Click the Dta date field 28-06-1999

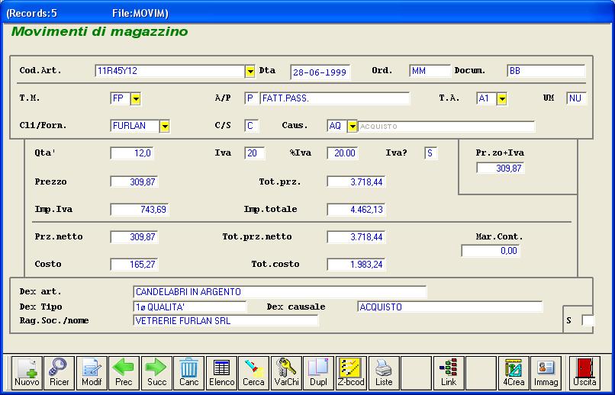320,72
